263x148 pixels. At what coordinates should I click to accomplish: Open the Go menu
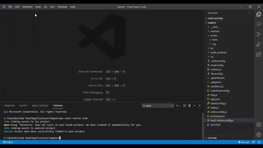[46, 7]
